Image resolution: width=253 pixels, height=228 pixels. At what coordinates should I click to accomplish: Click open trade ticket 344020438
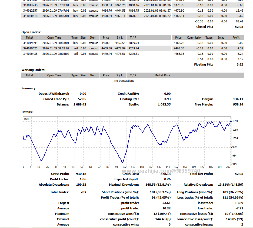click(30, 54)
